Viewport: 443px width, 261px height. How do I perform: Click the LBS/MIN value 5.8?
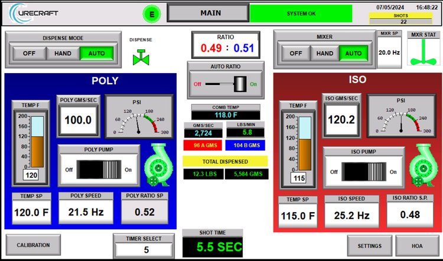(246, 132)
